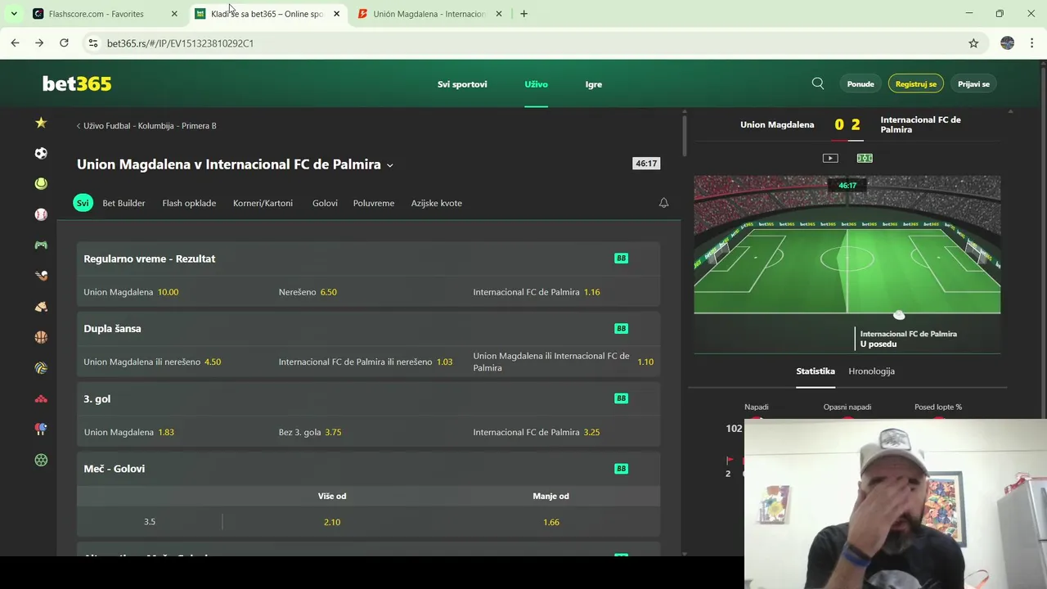The width and height of the screenshot is (1047, 589).
Task: Select Union Magdalena ili nerešeno 4.50
Action: pyautogui.click(x=174, y=362)
